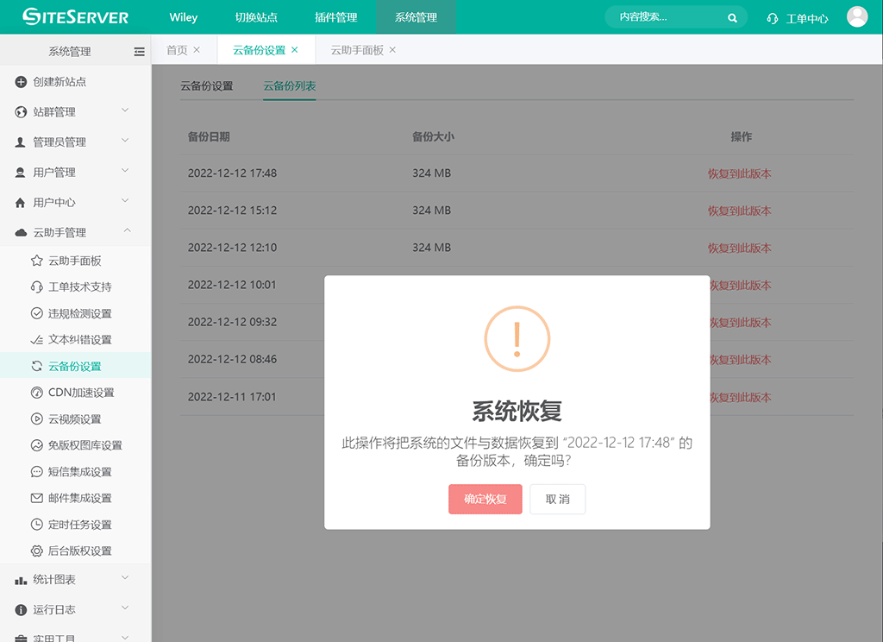Click the 短信集成设置 chat bubble icon
The image size is (883, 642).
(37, 472)
